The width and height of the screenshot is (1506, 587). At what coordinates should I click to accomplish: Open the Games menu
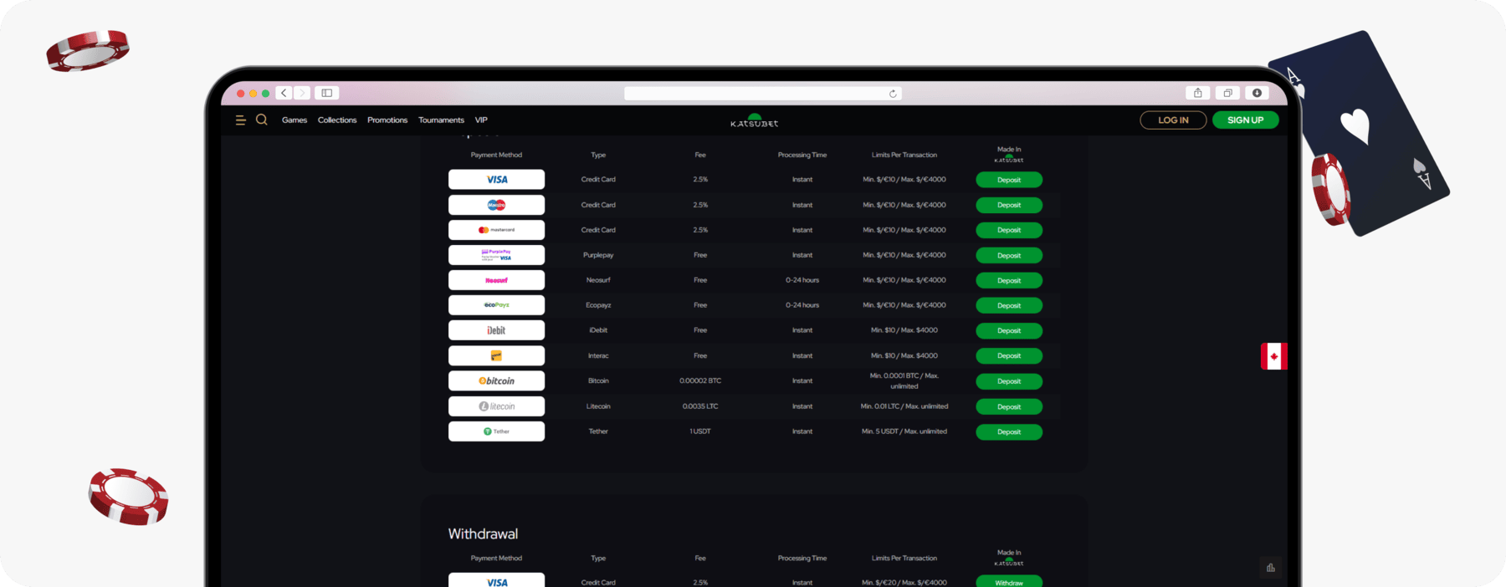(295, 120)
